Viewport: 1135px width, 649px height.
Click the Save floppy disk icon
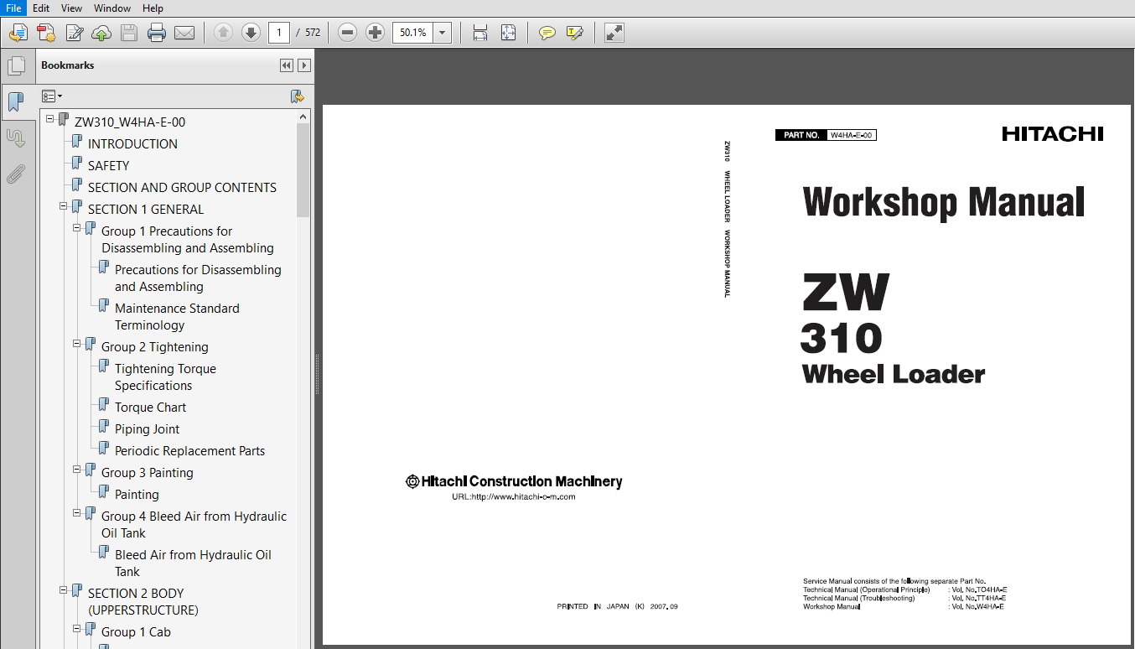[129, 34]
